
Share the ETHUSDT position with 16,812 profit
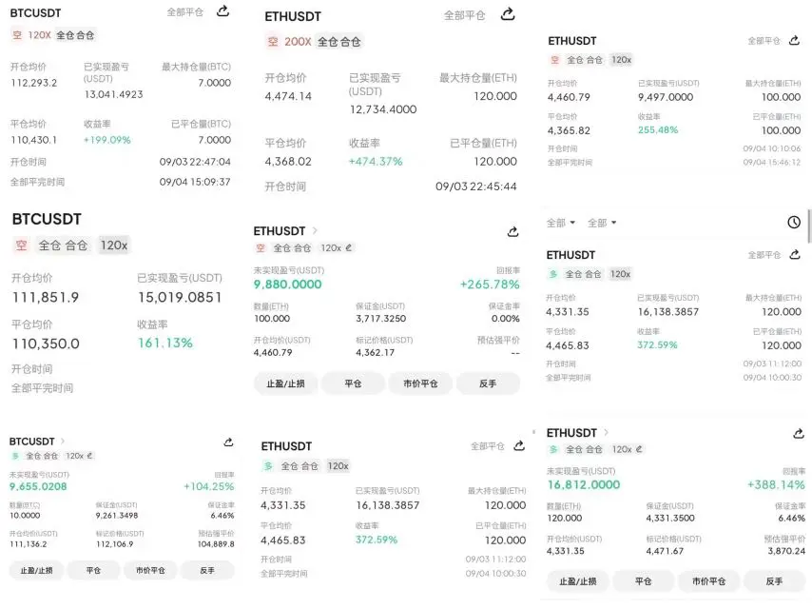pos(799,433)
